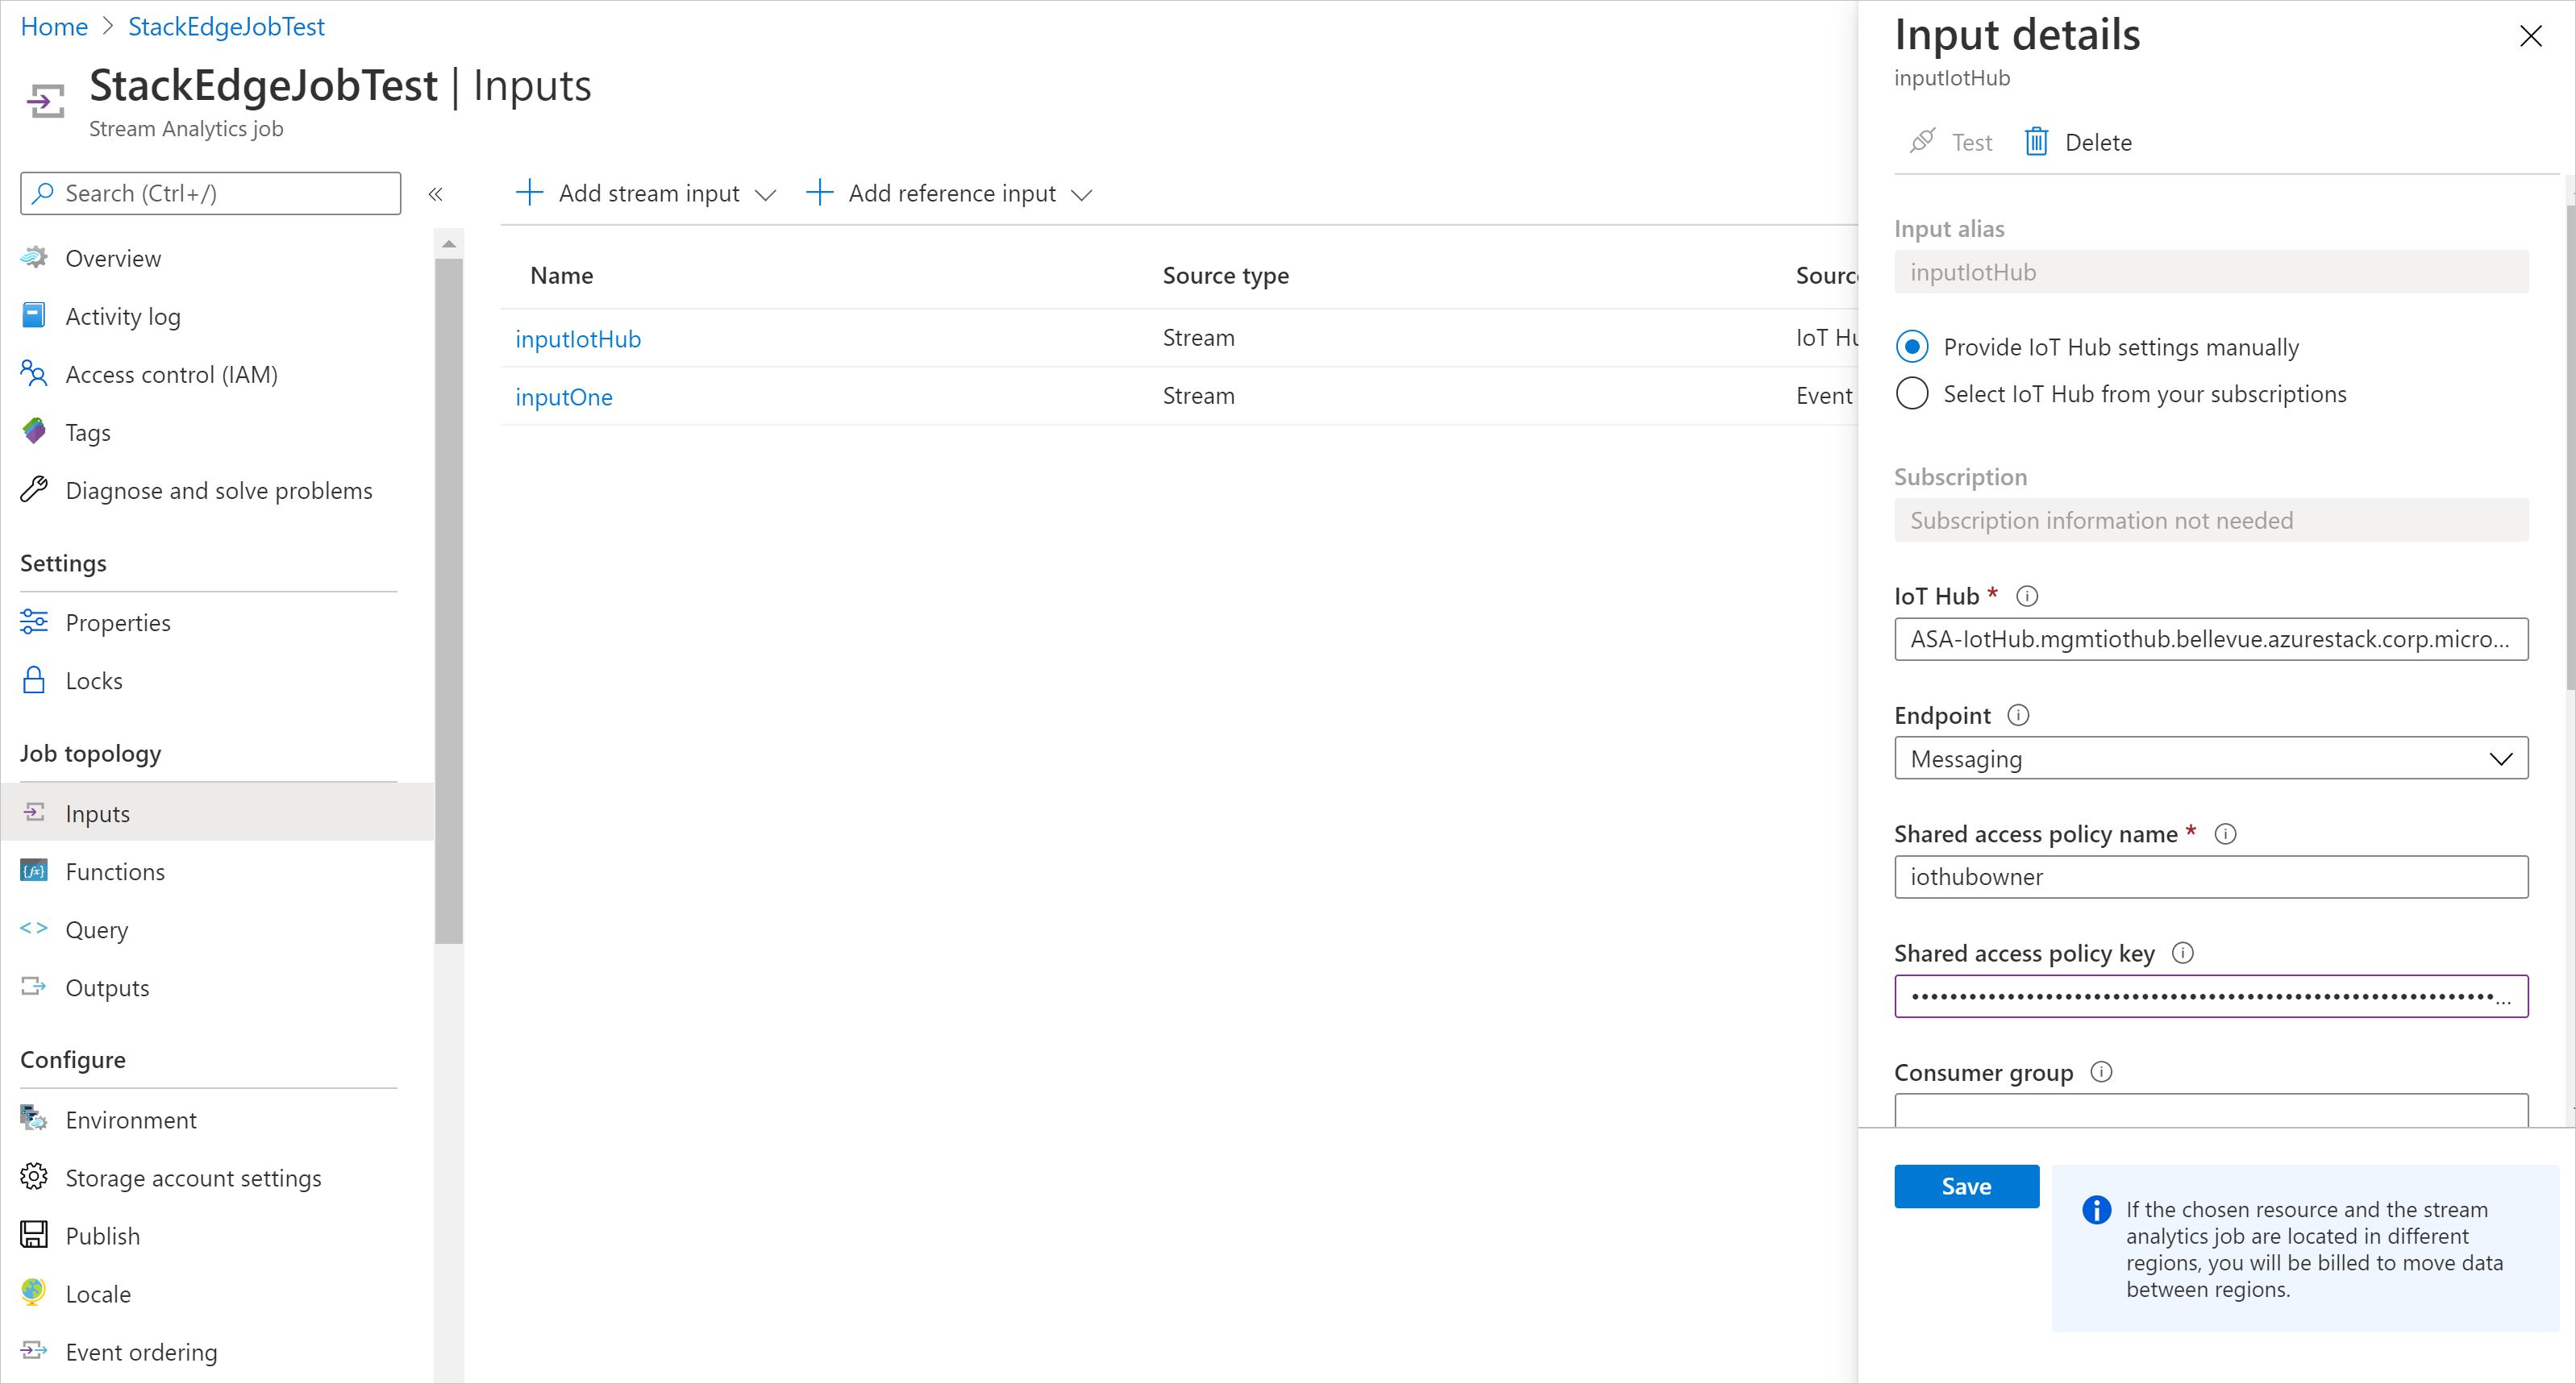Click info icon by Shared access policy name

point(2225,834)
